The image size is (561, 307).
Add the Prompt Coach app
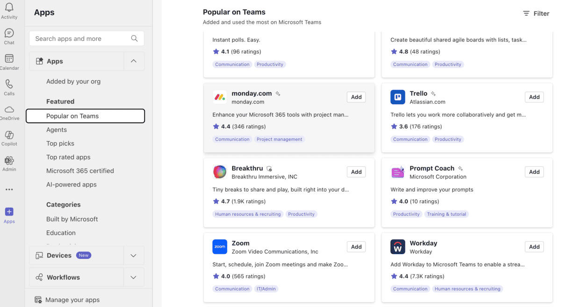click(x=534, y=172)
